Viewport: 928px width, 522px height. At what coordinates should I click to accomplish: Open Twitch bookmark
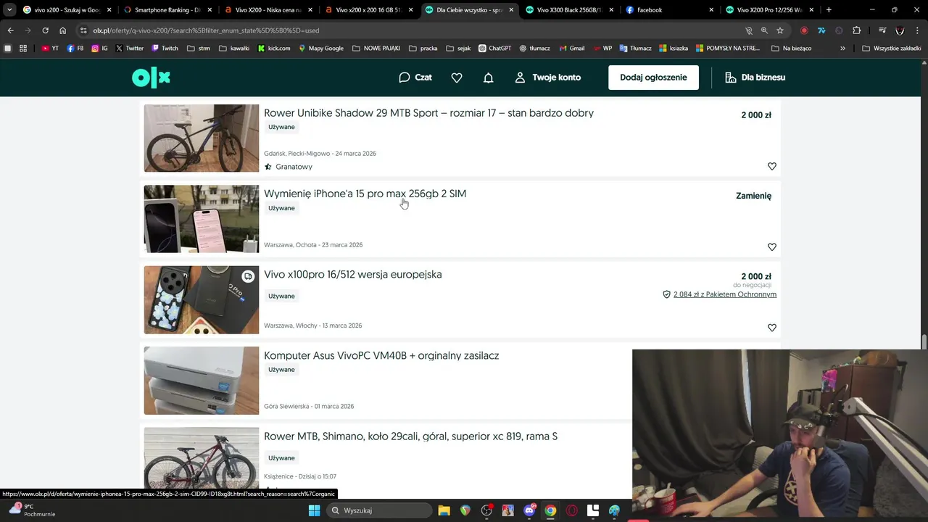tap(165, 48)
